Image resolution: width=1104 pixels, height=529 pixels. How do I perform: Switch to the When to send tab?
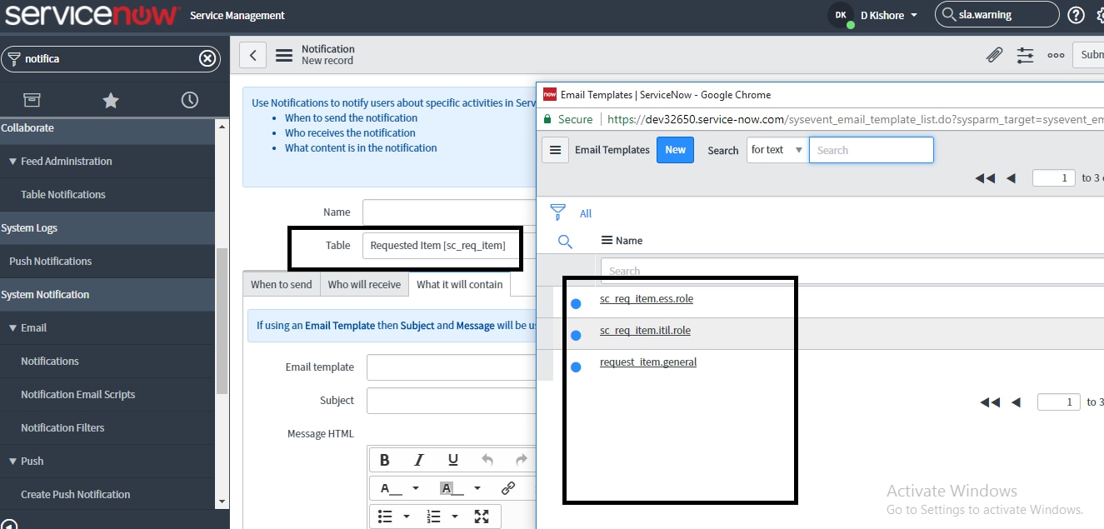(282, 284)
